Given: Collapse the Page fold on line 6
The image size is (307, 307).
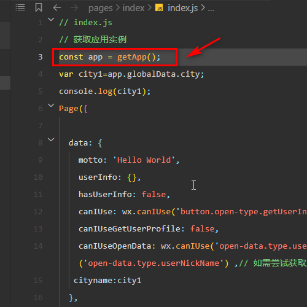Looking at the screenshot, I should tap(51, 106).
